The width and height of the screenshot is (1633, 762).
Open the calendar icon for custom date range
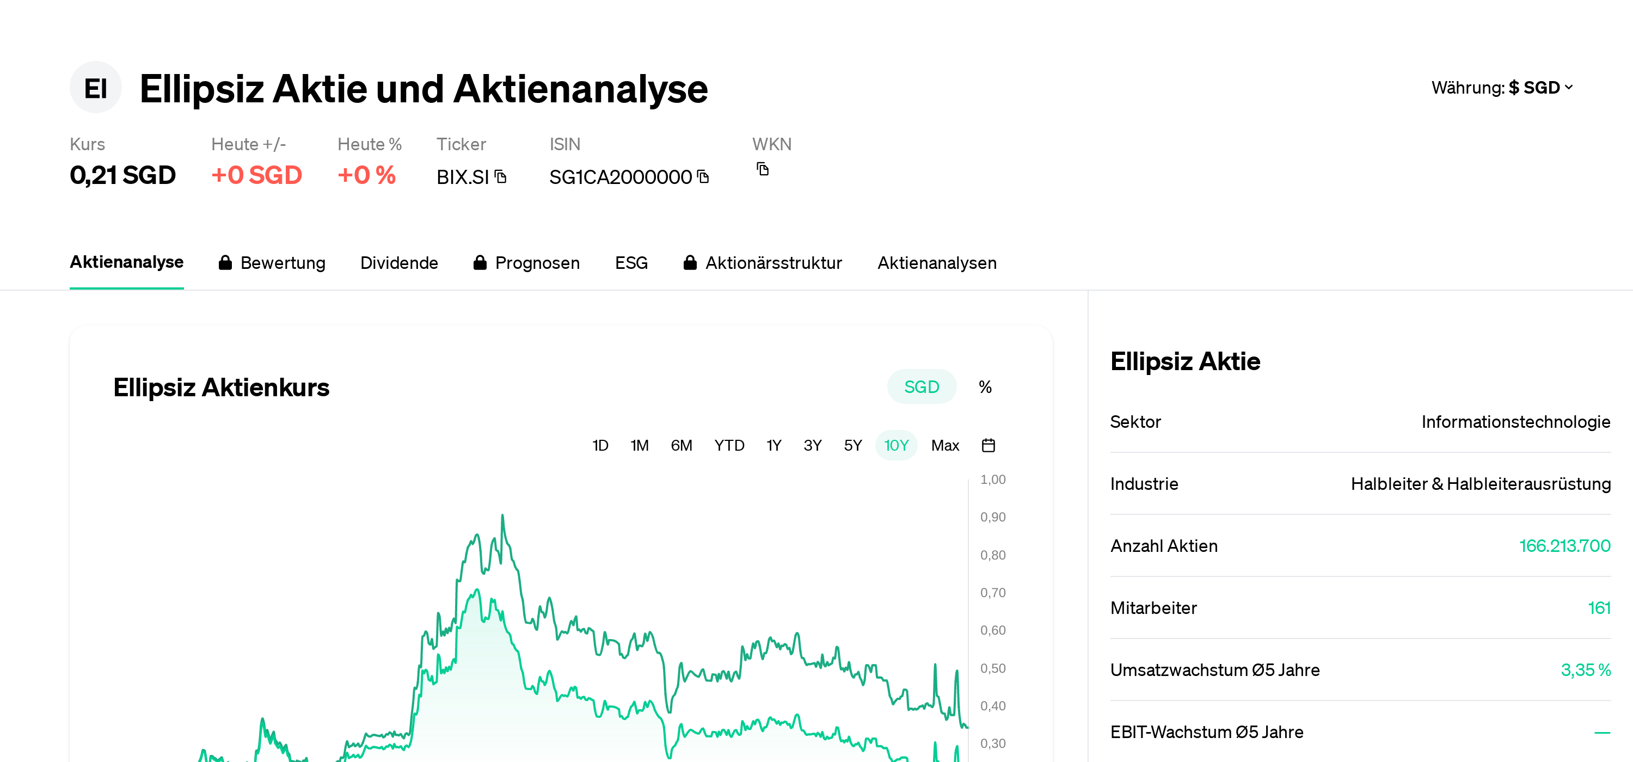pos(989,445)
